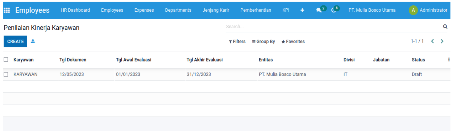Screen dimensions: 454x134
Task: Click the search magnifier icon
Action: (x=445, y=27)
